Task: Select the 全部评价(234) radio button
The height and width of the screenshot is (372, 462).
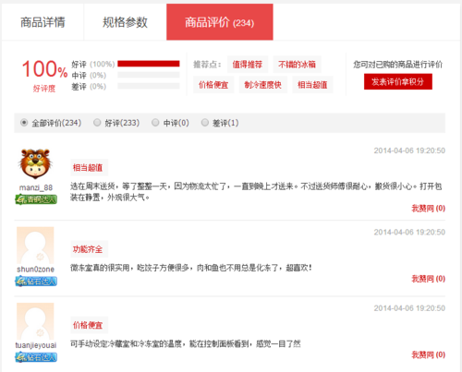Action: [x=24, y=123]
